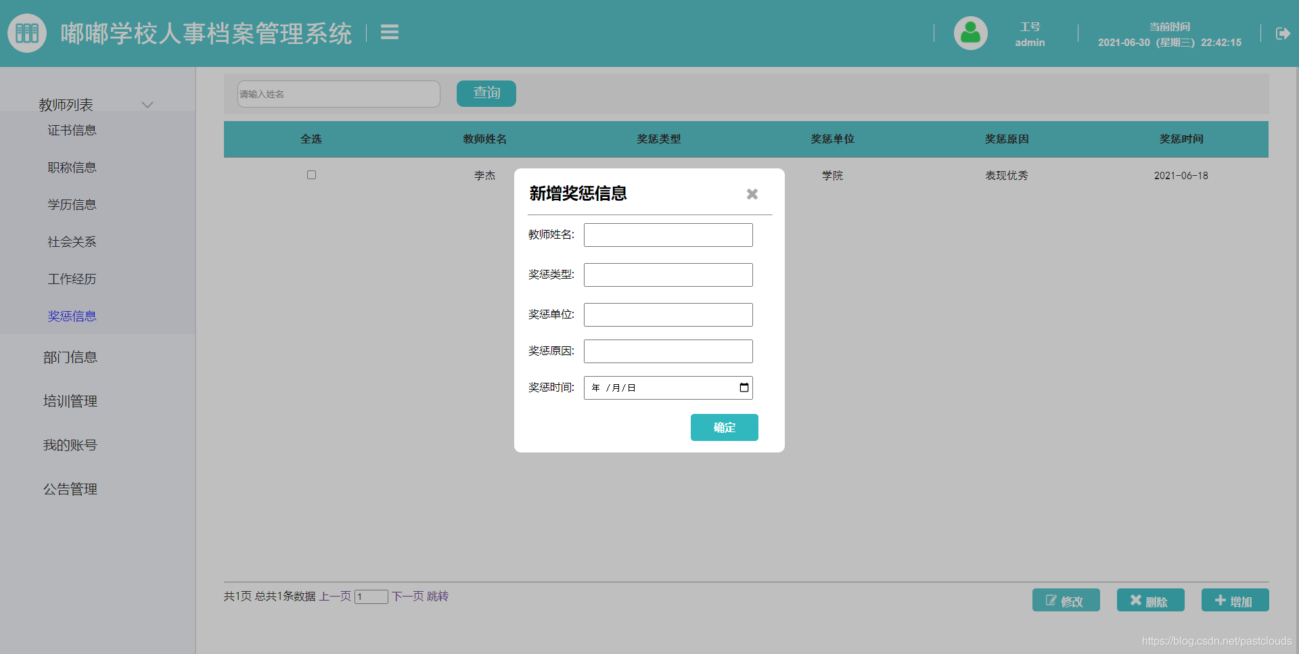Image resolution: width=1299 pixels, height=654 pixels.
Task: Open 证书信息 in the sidebar
Action: click(72, 130)
